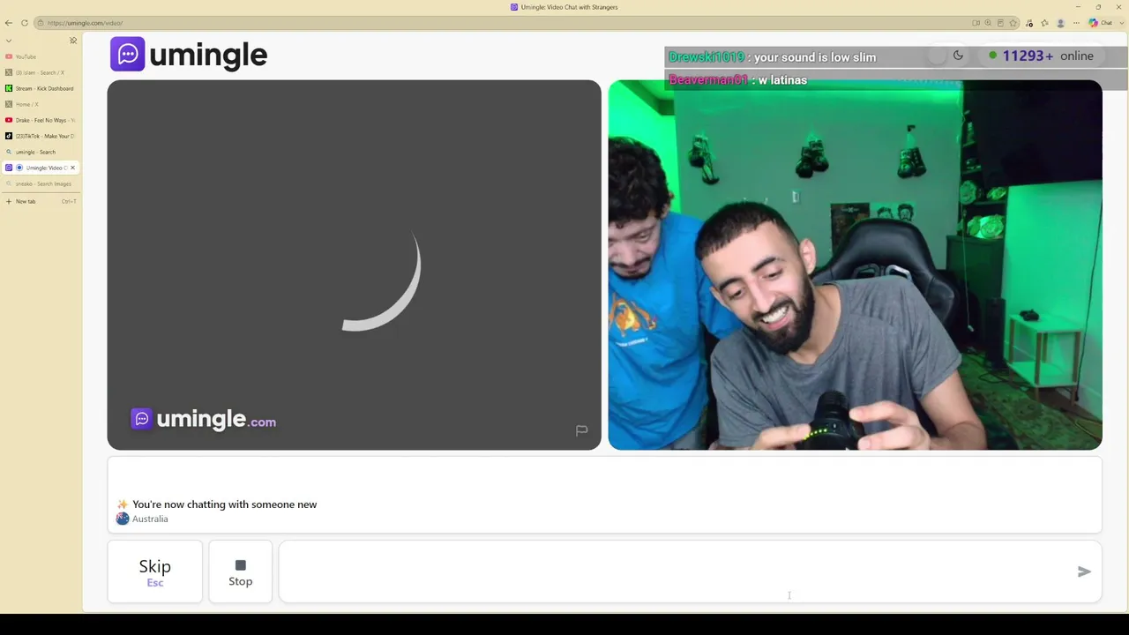This screenshot has width=1129, height=635.
Task: Click 'You're now chatting with someone new' message
Action: 224,504
